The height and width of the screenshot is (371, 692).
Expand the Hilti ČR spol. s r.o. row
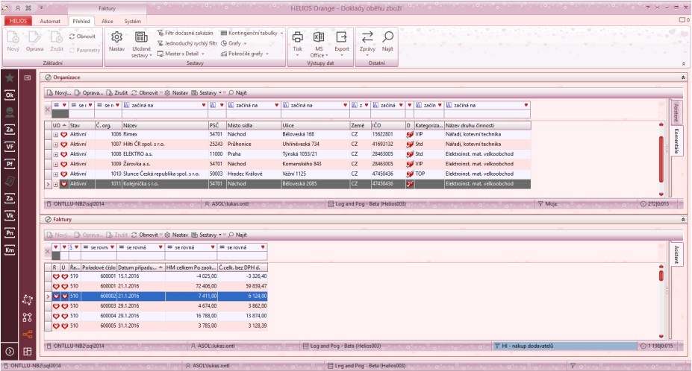(x=55, y=144)
